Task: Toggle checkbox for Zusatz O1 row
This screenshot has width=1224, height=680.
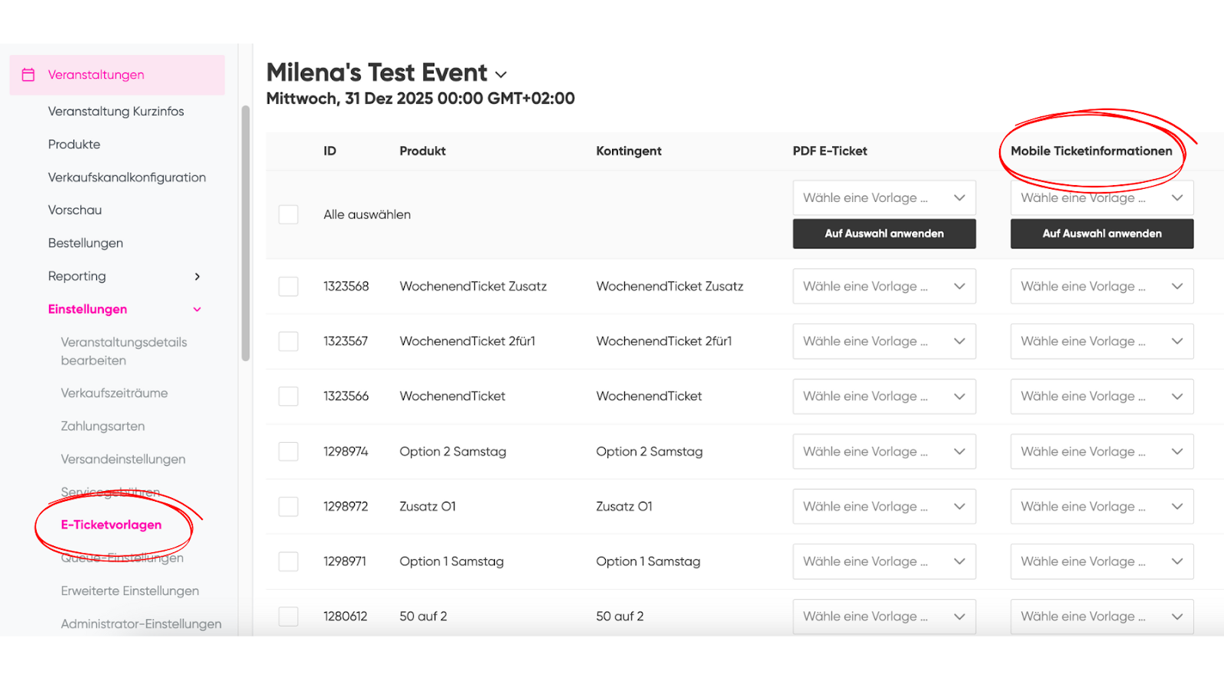Action: click(288, 506)
